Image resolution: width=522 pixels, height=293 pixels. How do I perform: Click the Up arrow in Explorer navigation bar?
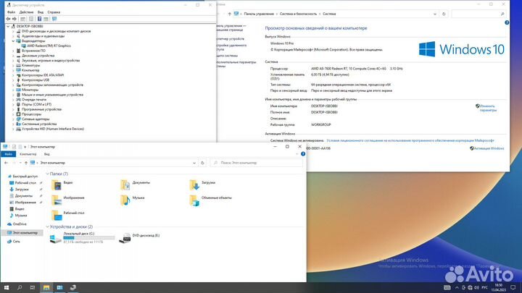click(x=26, y=163)
